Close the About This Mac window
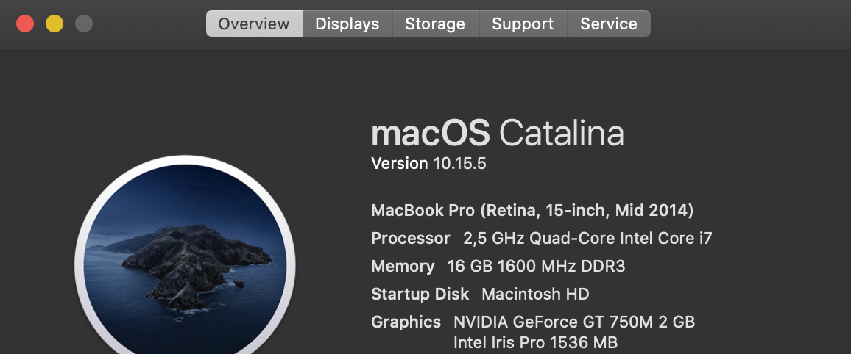851x354 pixels. 25,24
